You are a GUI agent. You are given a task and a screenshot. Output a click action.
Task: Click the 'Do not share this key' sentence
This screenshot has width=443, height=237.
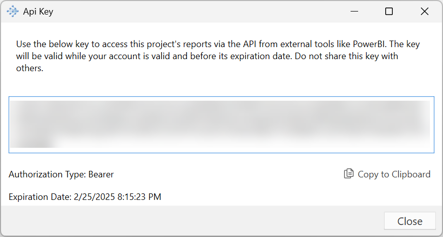(346, 56)
